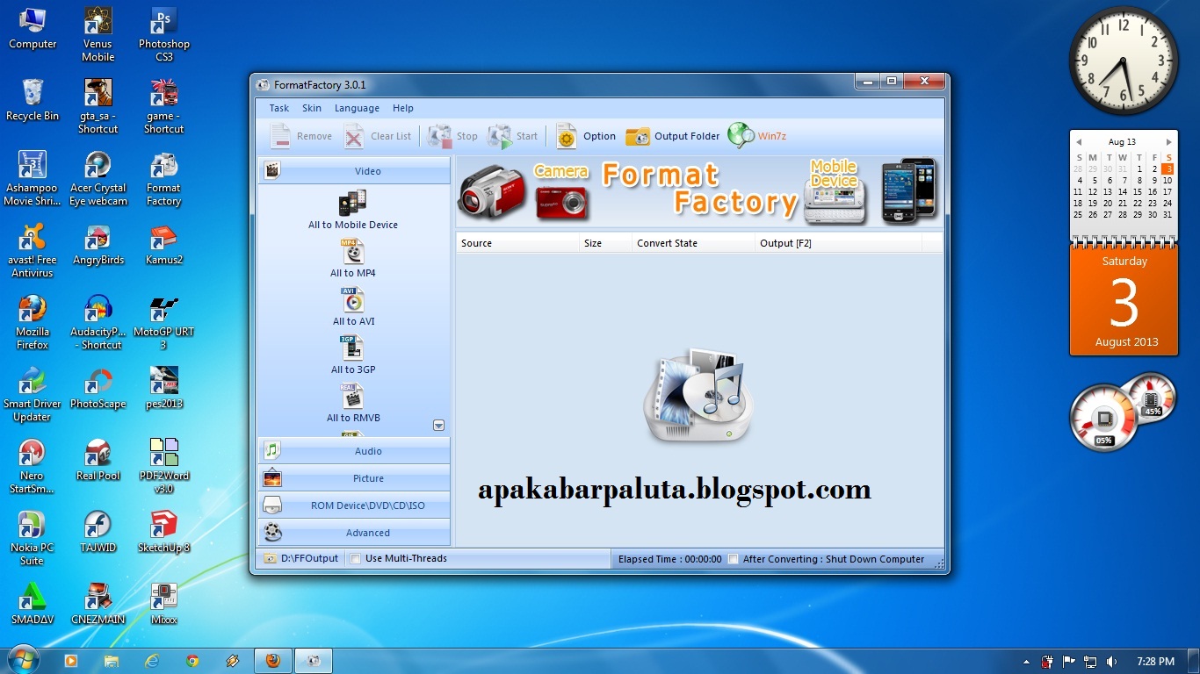Image resolution: width=1200 pixels, height=674 pixels.
Task: Click the analog clock gadget
Action: [1124, 61]
